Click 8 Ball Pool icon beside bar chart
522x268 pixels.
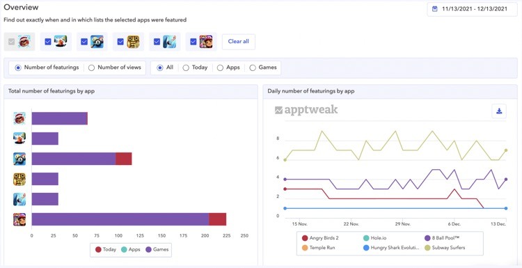click(x=19, y=159)
